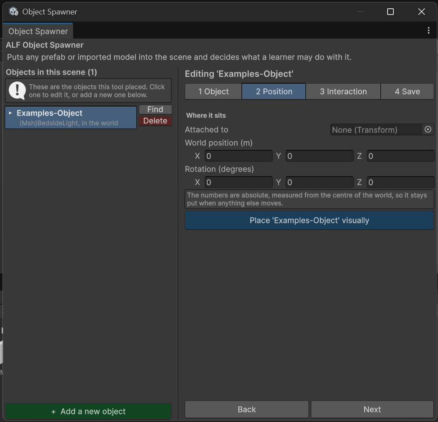The image size is (438, 422).
Task: Select Examples-Object in the objects list
Action: point(71,117)
